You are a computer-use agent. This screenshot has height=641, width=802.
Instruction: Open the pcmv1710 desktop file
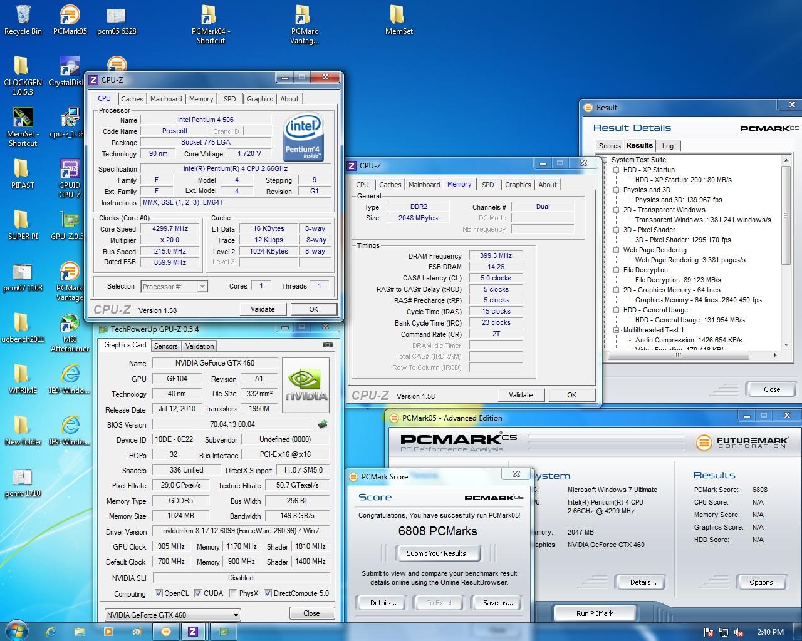click(x=23, y=481)
